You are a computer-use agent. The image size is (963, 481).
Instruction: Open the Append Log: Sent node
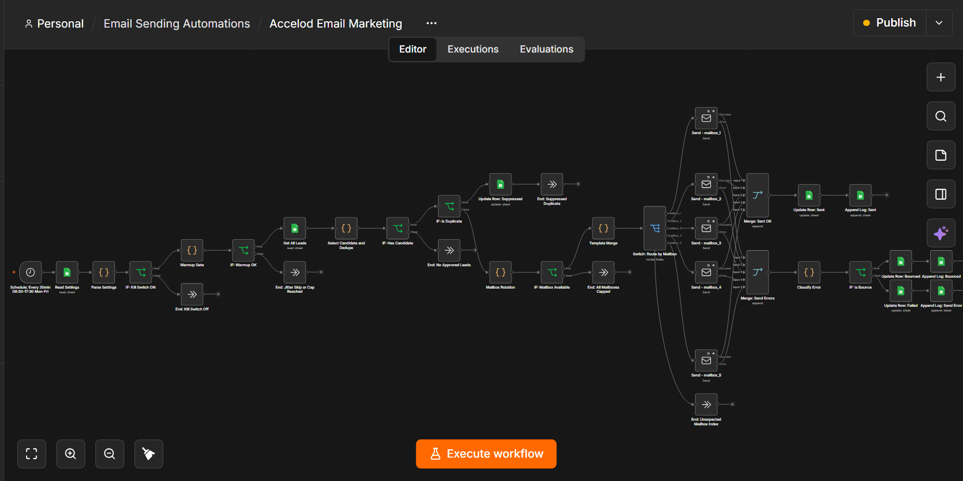point(861,195)
